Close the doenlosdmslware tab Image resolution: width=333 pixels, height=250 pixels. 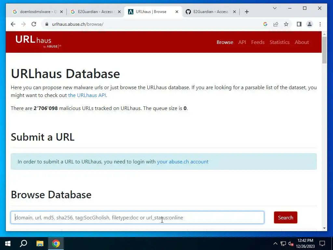tap(61, 12)
